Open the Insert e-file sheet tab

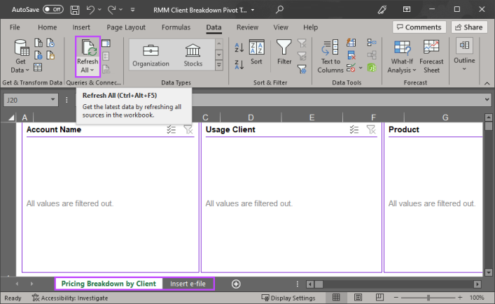coord(188,284)
